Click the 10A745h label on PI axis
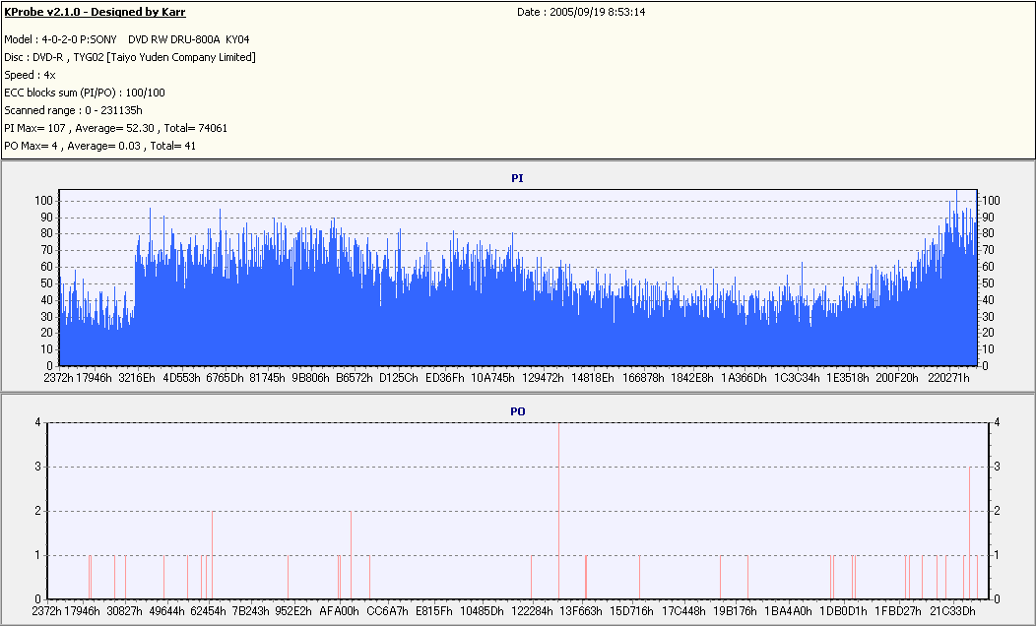Viewport: 1036px width, 626px height. click(492, 378)
